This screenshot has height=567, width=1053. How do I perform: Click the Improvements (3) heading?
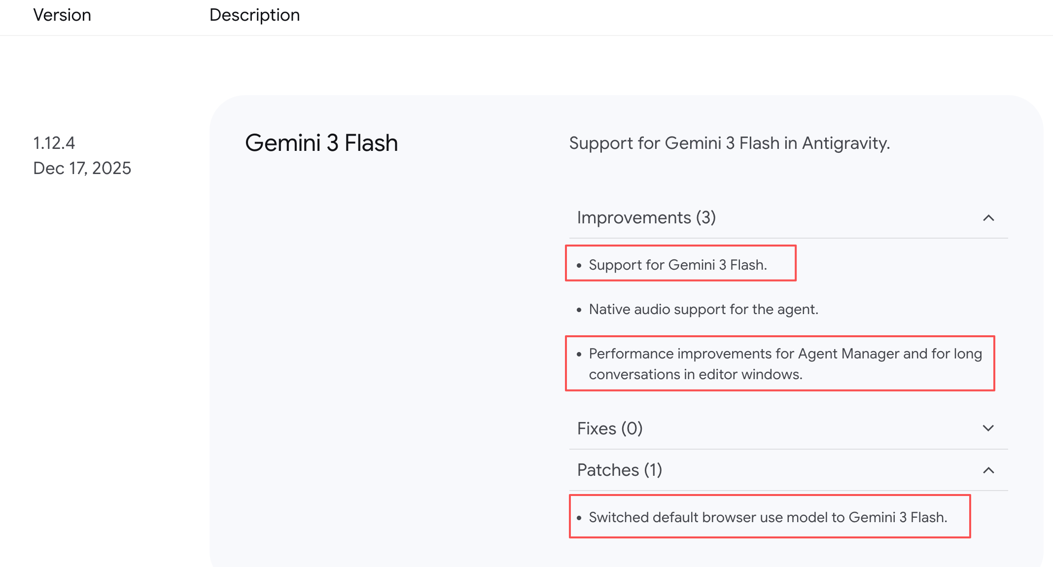[646, 218]
